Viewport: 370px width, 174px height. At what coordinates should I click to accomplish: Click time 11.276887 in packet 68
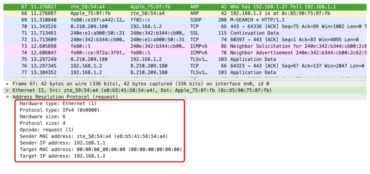tap(43, 13)
